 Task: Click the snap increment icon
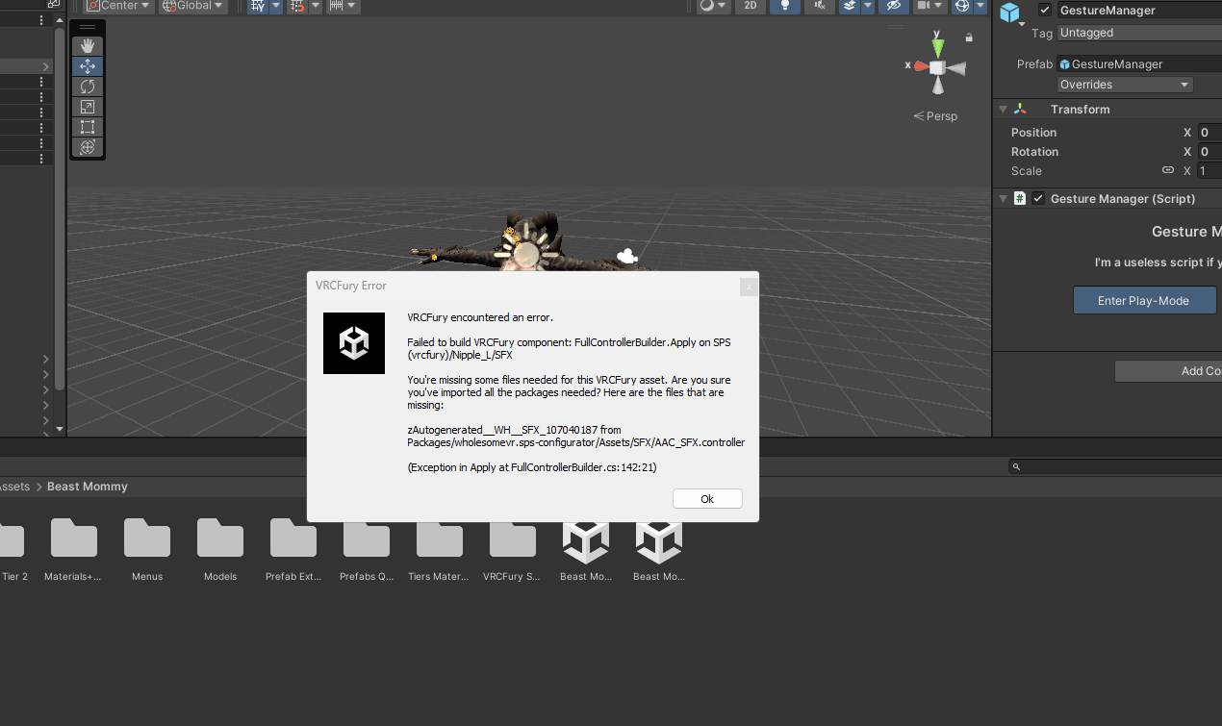(297, 6)
